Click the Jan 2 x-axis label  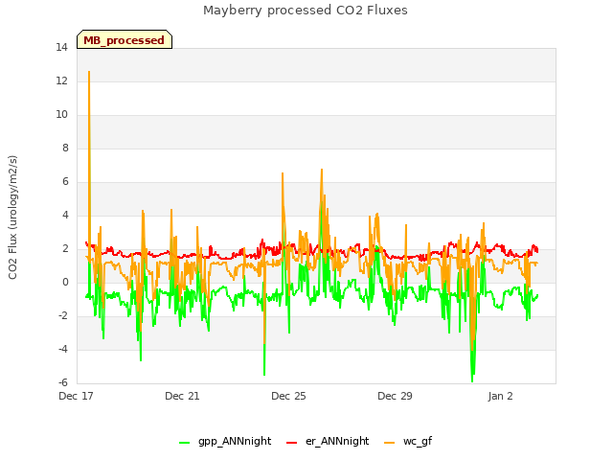[x=500, y=396]
